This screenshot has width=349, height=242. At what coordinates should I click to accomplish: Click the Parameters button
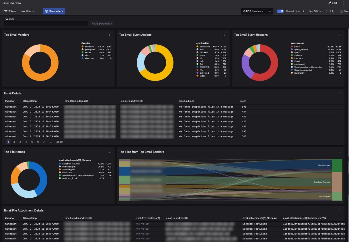54,11
